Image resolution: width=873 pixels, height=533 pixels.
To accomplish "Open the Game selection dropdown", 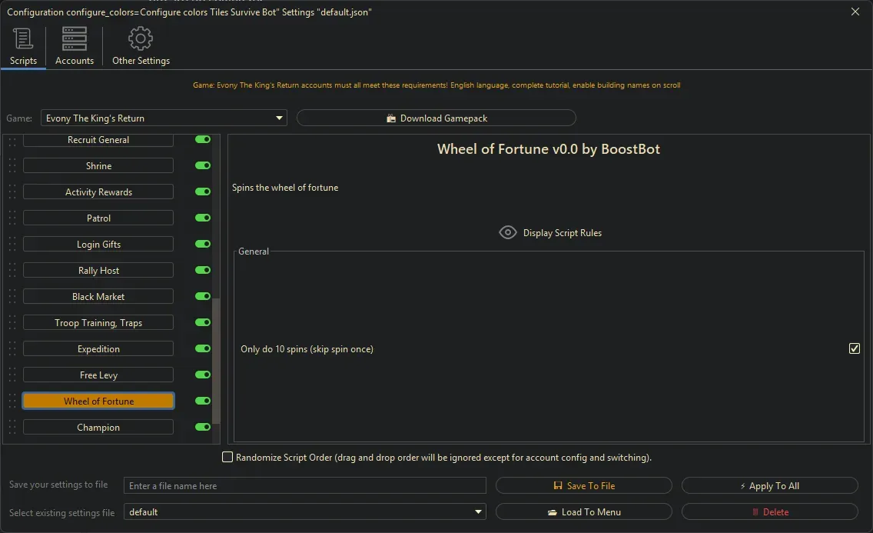I will [278, 118].
